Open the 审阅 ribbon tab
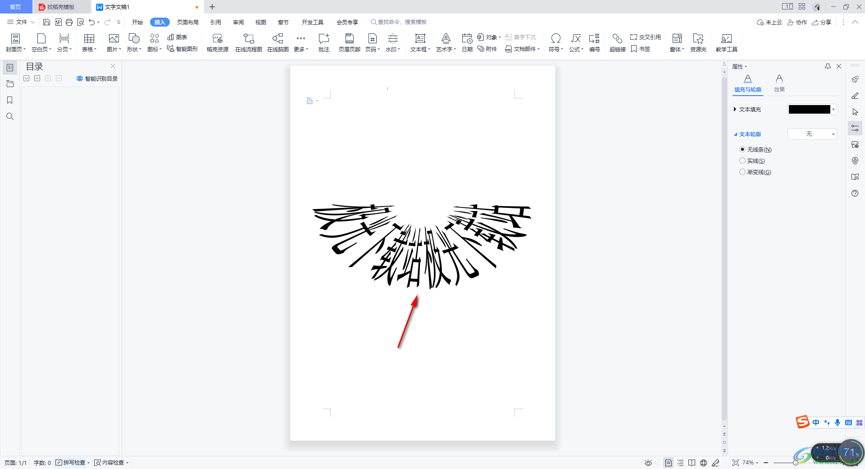The width and height of the screenshot is (865, 469). [238, 22]
